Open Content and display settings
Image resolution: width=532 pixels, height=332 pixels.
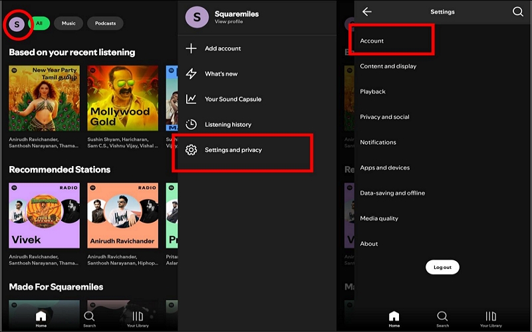(442, 66)
